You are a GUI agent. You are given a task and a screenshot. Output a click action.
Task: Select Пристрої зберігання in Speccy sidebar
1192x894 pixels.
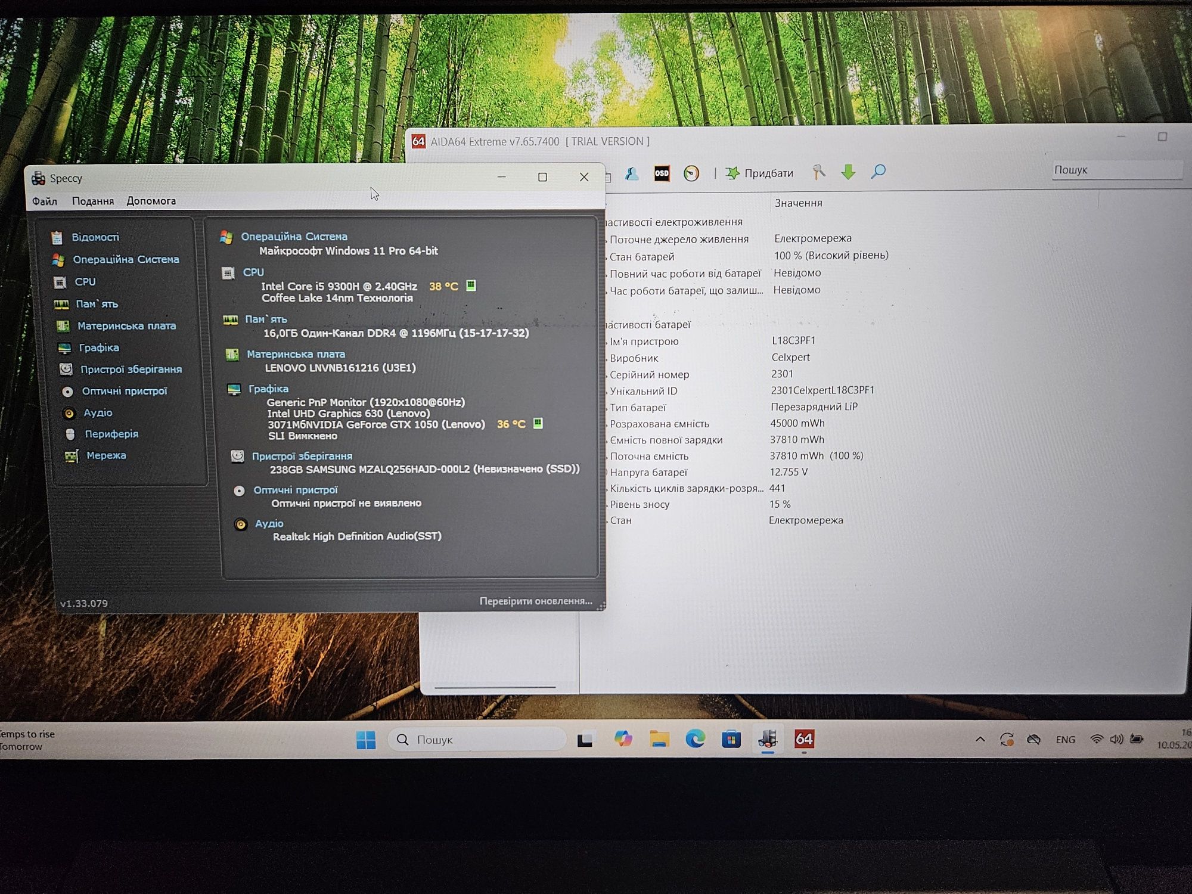tap(131, 370)
